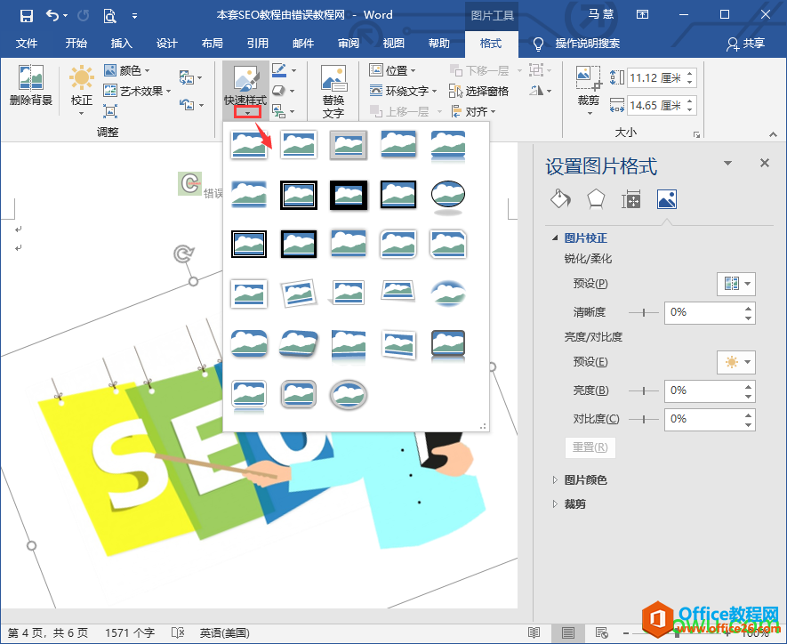This screenshot has height=644, width=787.
Task: Expand the Quick Styles (快速样式) dropdown arrow
Action: pyautogui.click(x=247, y=113)
